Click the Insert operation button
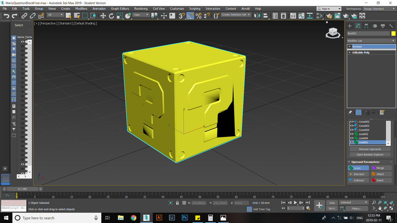The image size is (397, 223). coord(381,180)
